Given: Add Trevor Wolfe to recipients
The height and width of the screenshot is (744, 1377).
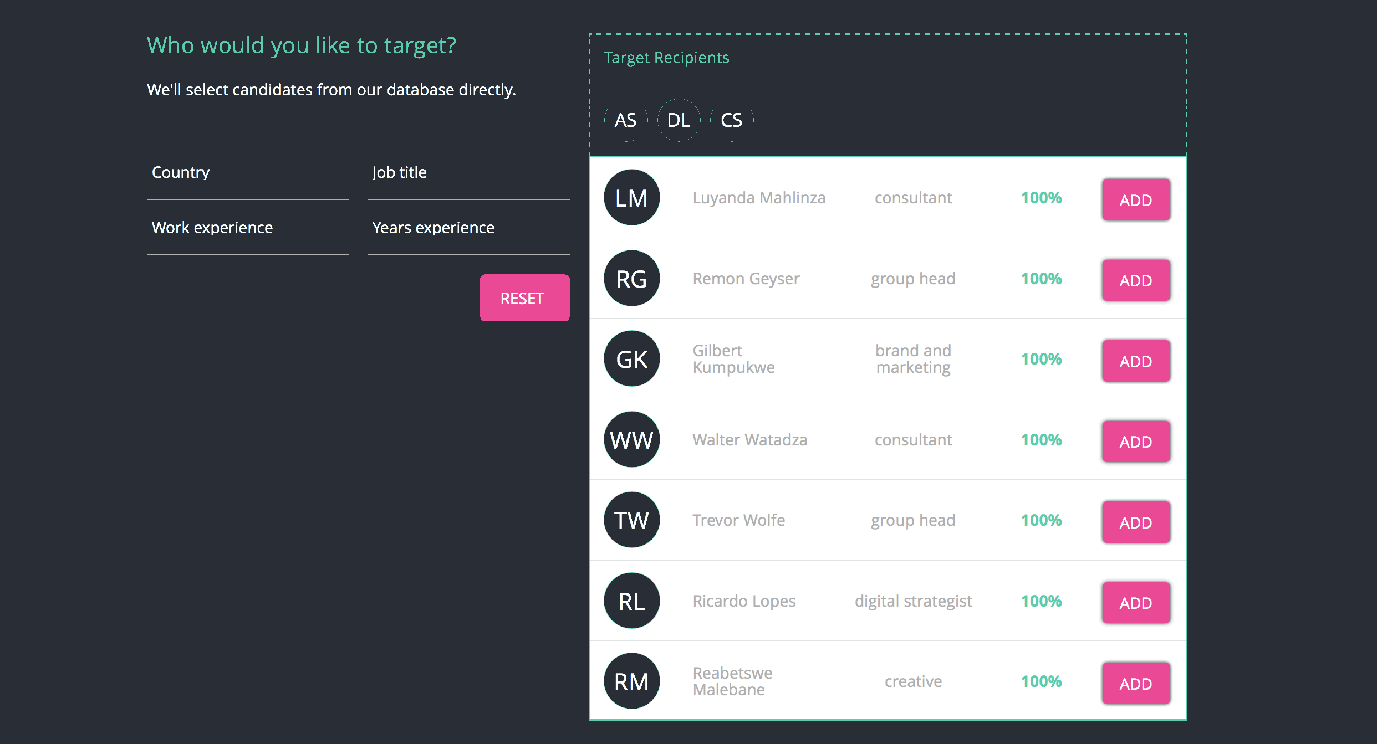Looking at the screenshot, I should click(x=1135, y=522).
